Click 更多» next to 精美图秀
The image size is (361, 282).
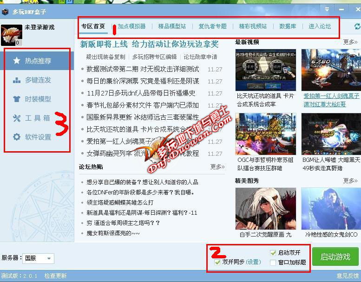350,180
